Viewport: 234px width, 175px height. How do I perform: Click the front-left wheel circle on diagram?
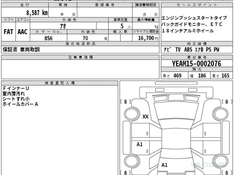coord(132,114)
